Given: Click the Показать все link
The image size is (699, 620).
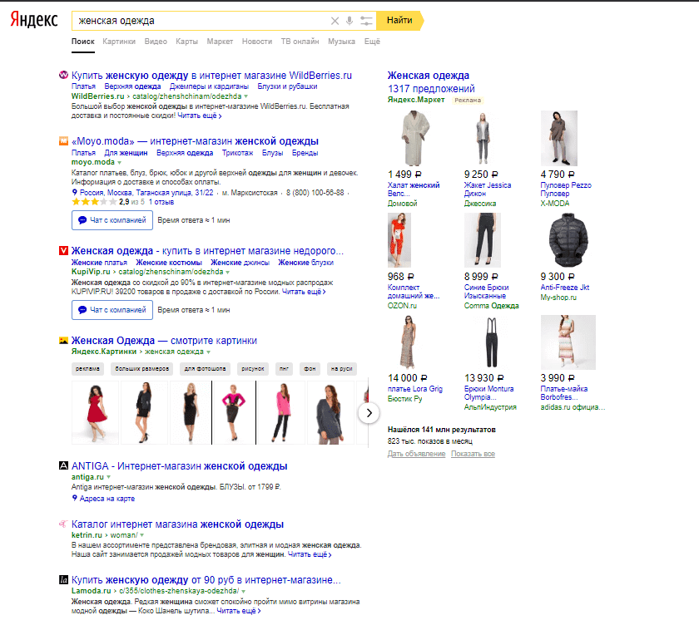Looking at the screenshot, I should pyautogui.click(x=473, y=454).
